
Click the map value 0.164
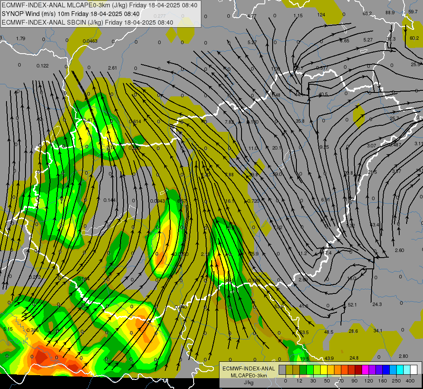[x=83, y=279]
